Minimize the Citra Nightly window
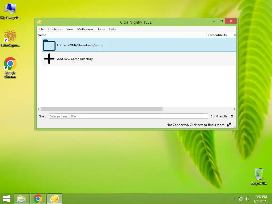272x204 pixels. coord(214,21)
